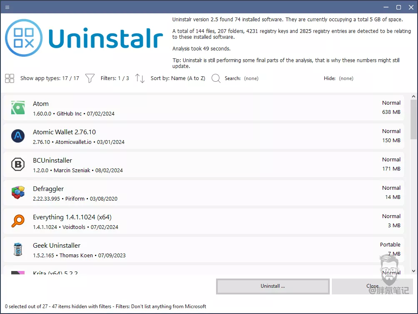Viewport: 418px width, 314px height.
Task: Click the sort arrows icon
Action: tap(140, 78)
